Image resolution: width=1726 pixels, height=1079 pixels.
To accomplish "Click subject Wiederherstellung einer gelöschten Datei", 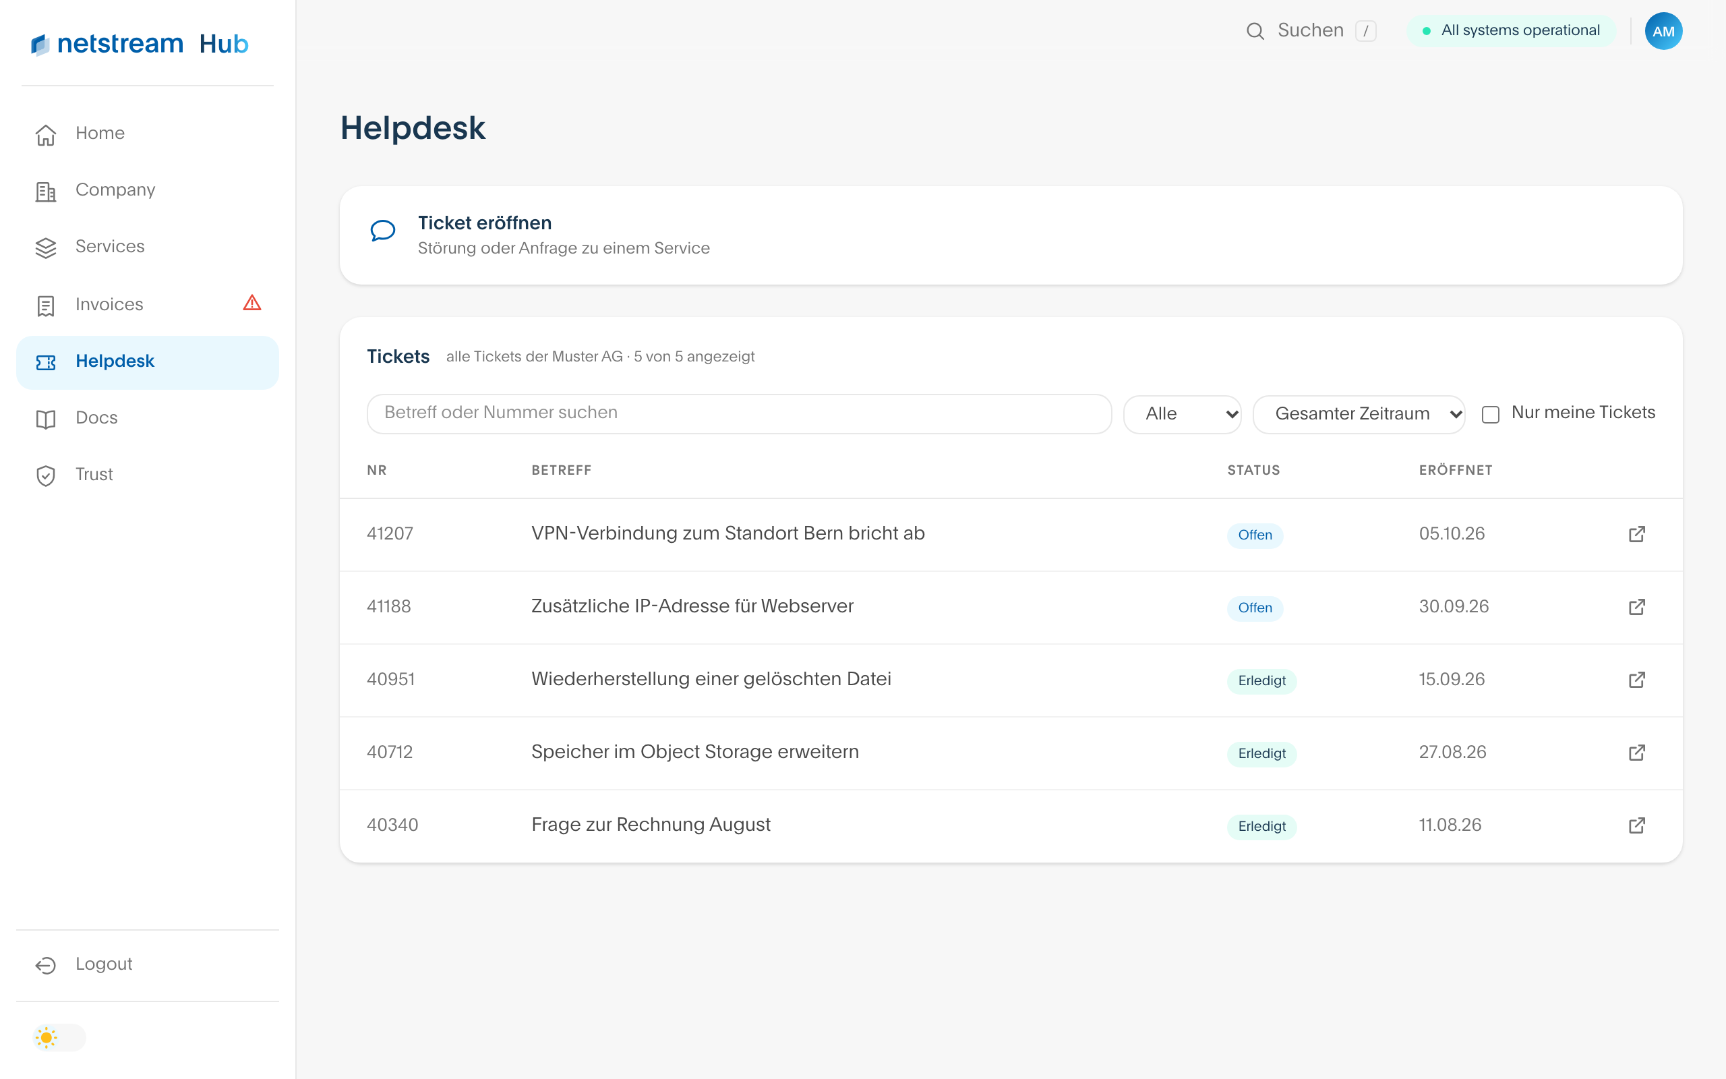I will [x=711, y=679].
